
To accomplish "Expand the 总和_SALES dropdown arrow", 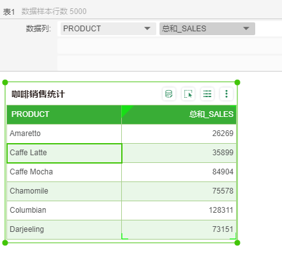I will coord(246,29).
